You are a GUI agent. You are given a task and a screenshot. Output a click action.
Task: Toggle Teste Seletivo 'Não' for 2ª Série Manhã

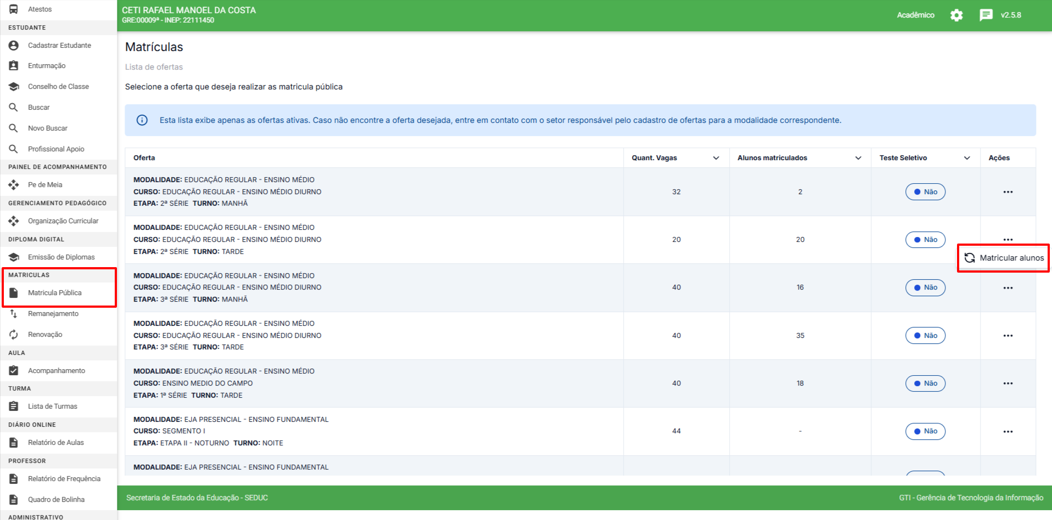[x=925, y=192]
